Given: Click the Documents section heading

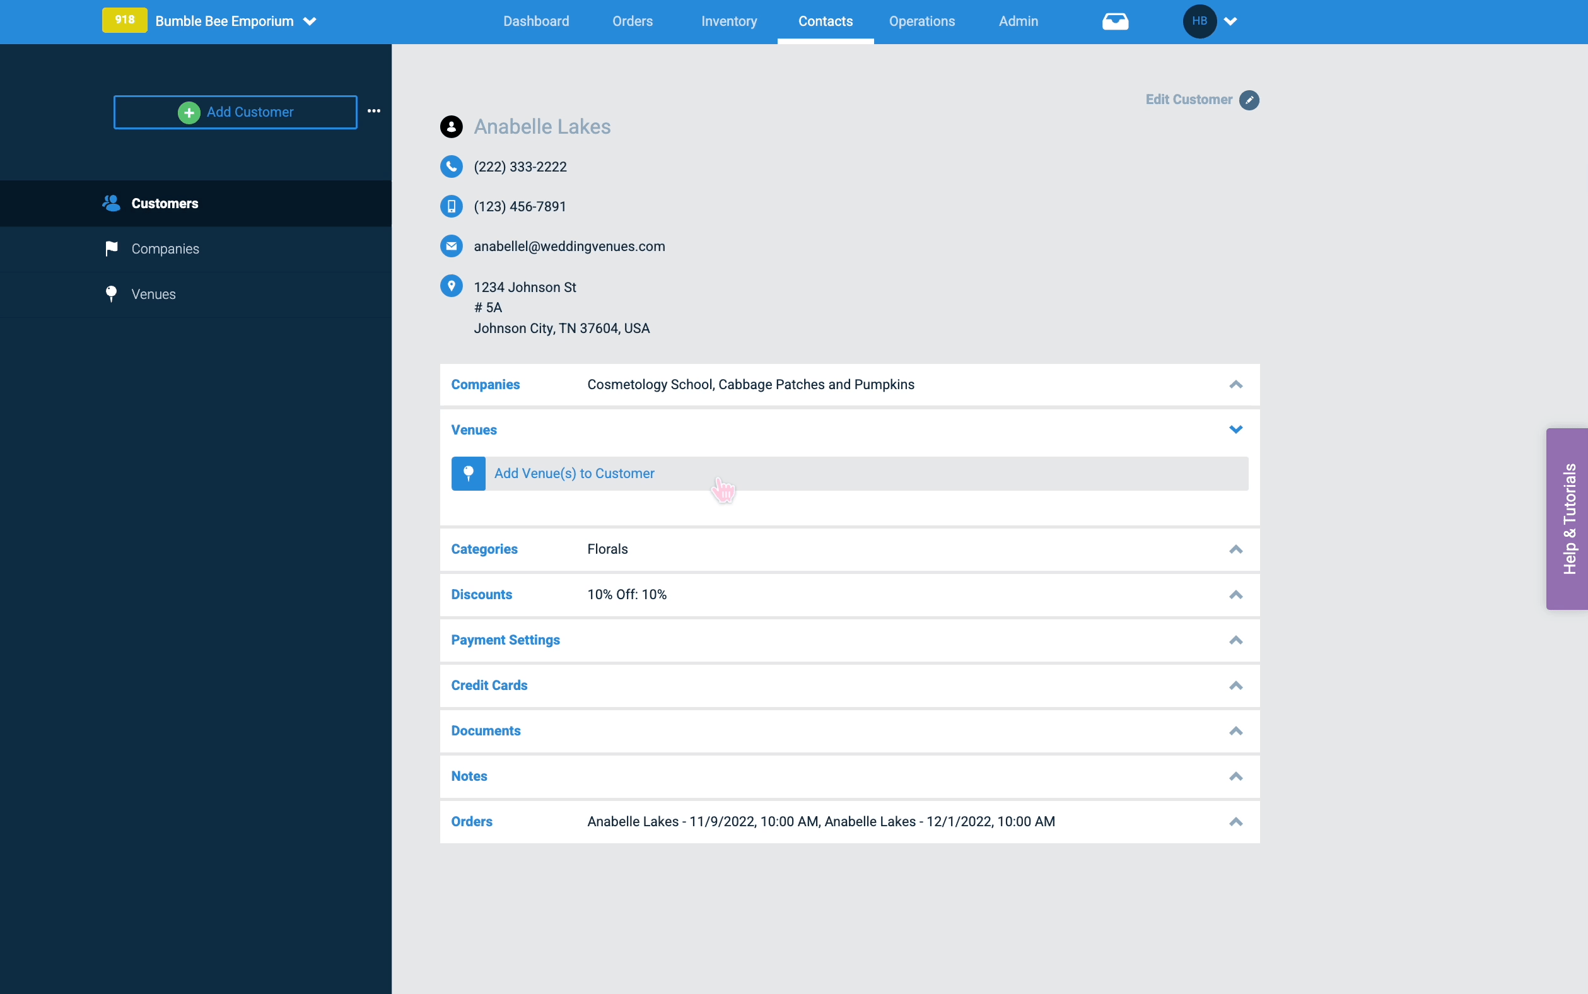Looking at the screenshot, I should coord(486,731).
